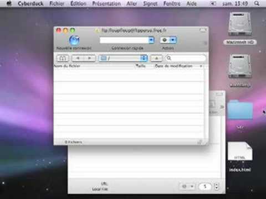266x199 pixels.
Task: Go to parent folder with up arrow
Action: pyautogui.click(x=156, y=59)
